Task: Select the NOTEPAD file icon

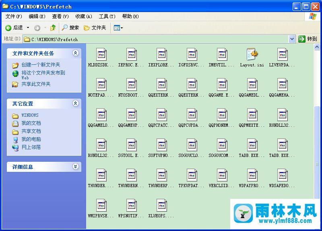Action: point(101,85)
